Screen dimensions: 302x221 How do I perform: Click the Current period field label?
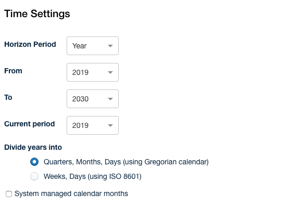30,124
